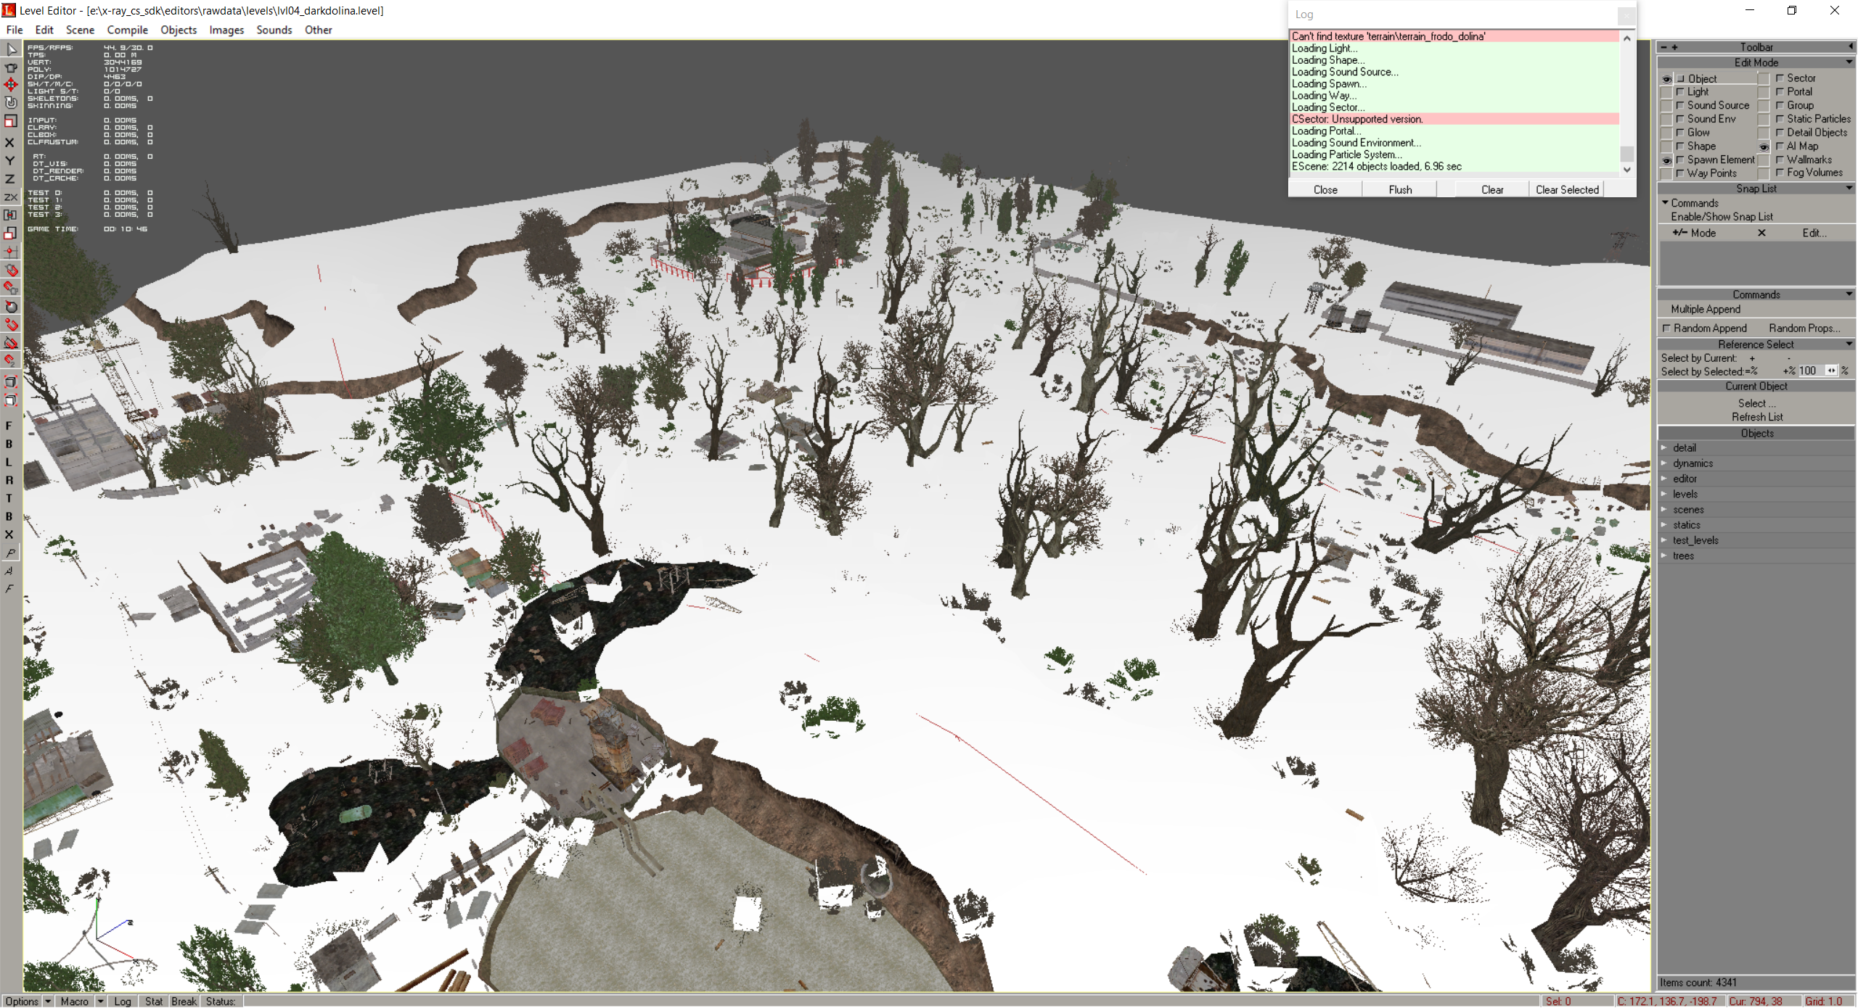Switch to Right view (R)
This screenshot has width=1858, height=1008.
(x=9, y=480)
